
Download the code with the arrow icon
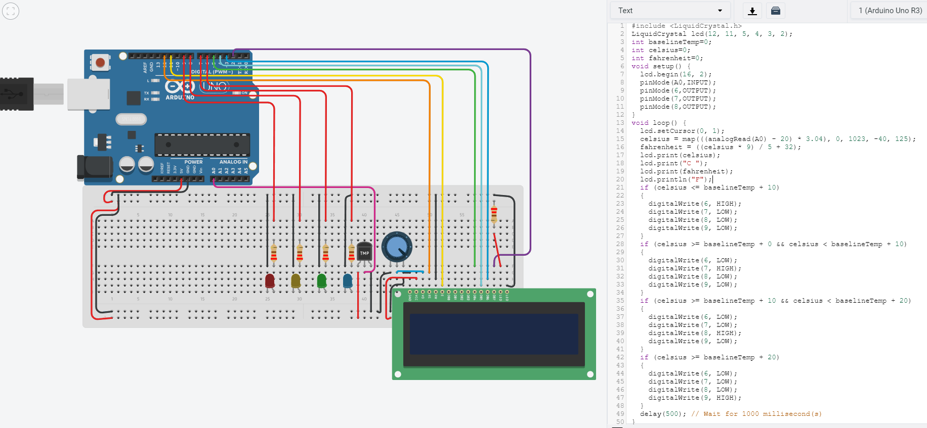pyautogui.click(x=752, y=11)
